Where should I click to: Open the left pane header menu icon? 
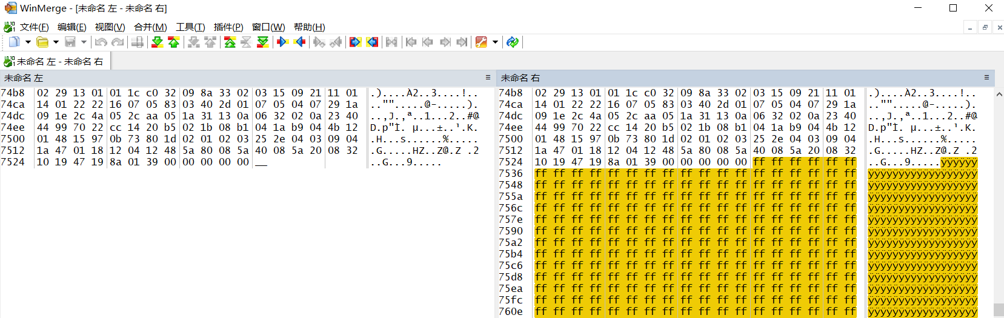[488, 78]
